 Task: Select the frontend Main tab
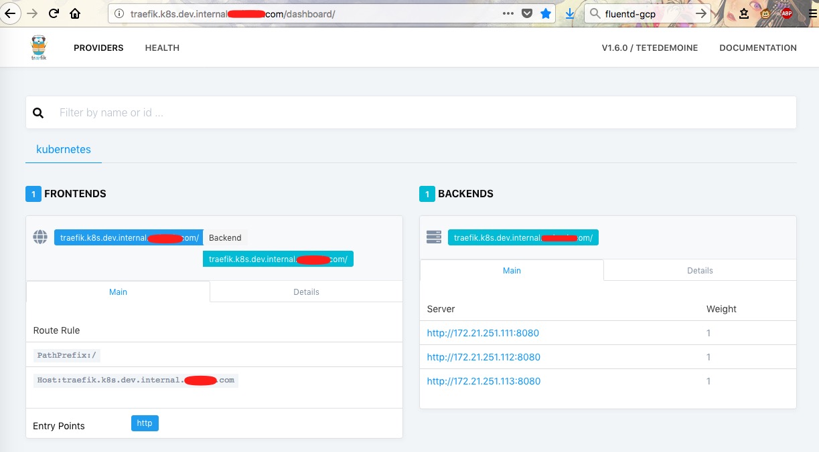pos(118,292)
